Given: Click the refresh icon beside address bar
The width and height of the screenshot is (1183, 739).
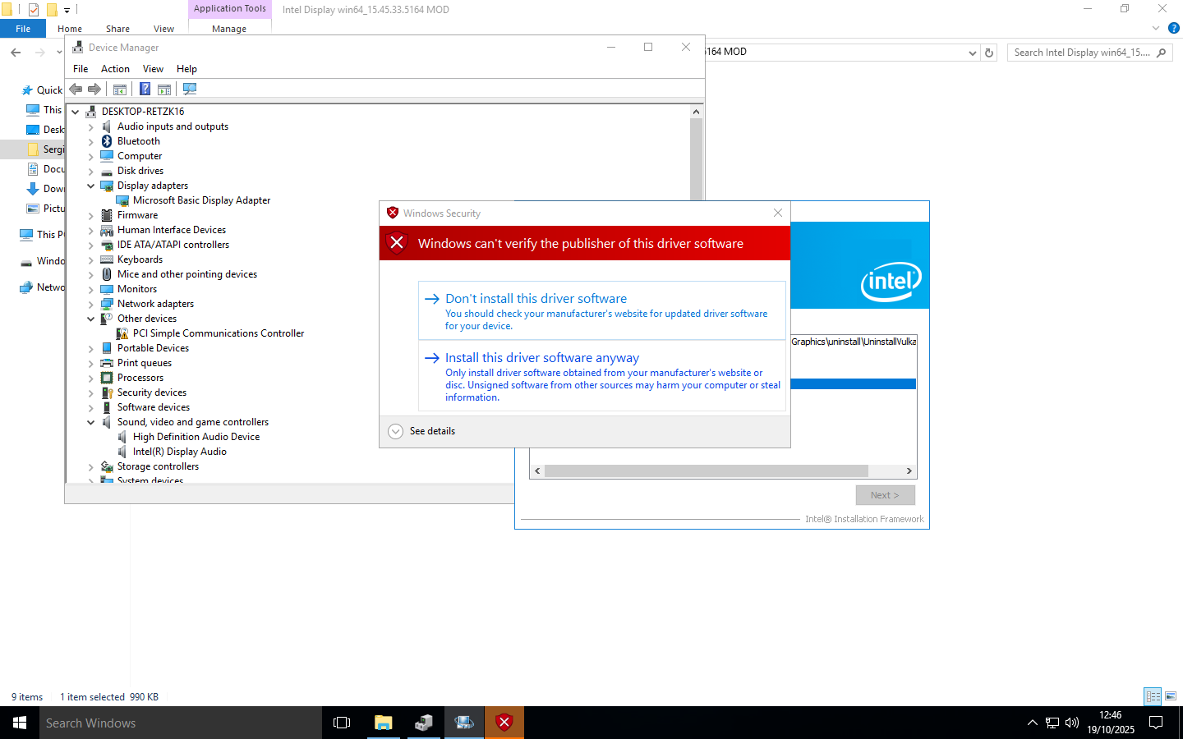Looking at the screenshot, I should (989, 53).
